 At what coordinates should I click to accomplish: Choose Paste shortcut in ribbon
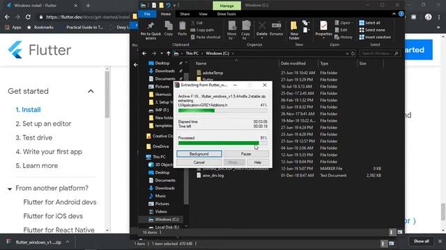coord(206,37)
